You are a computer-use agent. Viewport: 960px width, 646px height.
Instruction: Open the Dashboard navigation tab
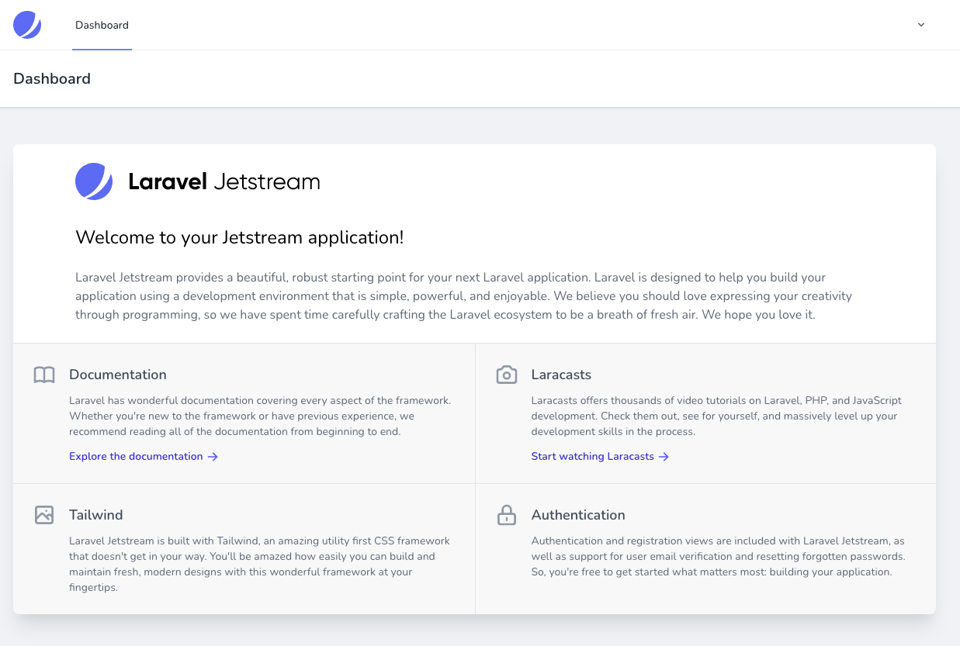(102, 26)
